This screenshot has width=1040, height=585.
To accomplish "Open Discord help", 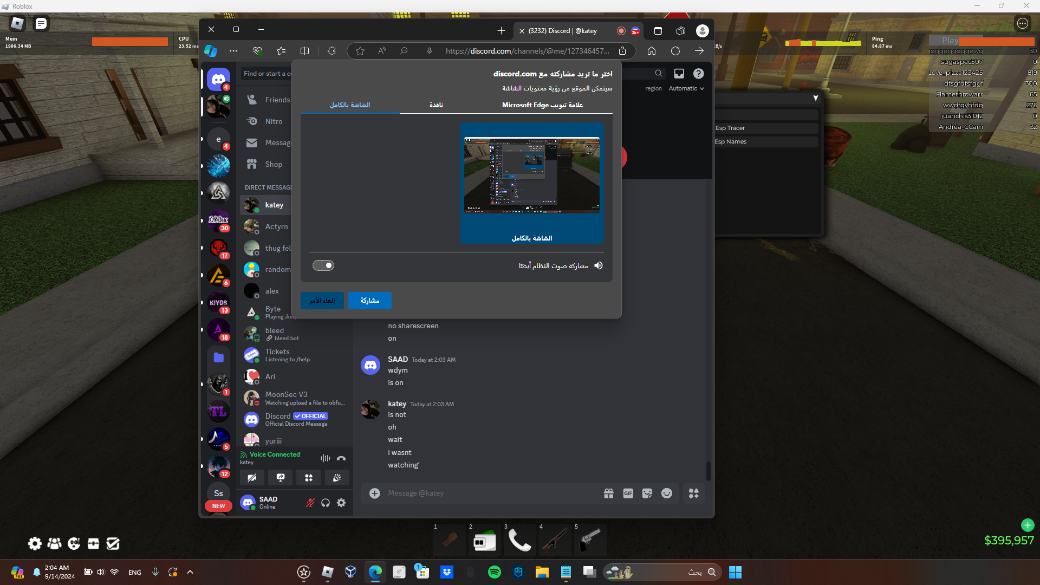I will pyautogui.click(x=699, y=73).
